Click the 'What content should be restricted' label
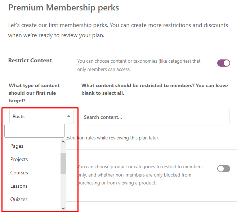This screenshot has height=214, width=241. [x=155, y=89]
